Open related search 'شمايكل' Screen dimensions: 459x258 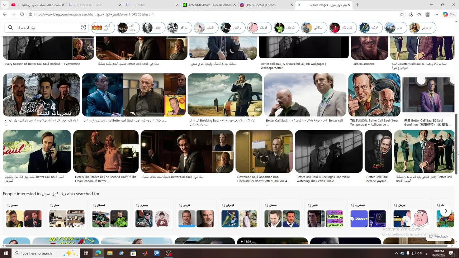[110, 214]
